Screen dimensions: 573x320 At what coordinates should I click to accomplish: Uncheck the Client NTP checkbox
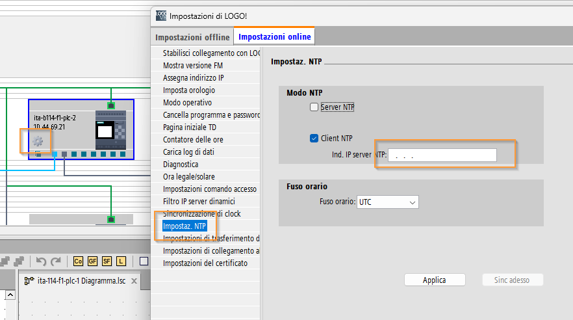click(314, 138)
